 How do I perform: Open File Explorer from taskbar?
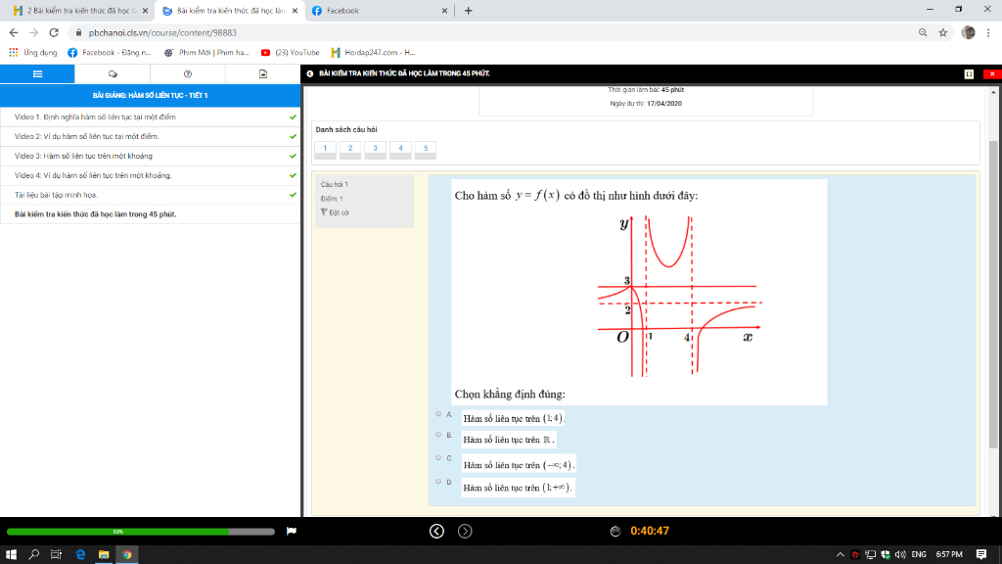tap(104, 554)
